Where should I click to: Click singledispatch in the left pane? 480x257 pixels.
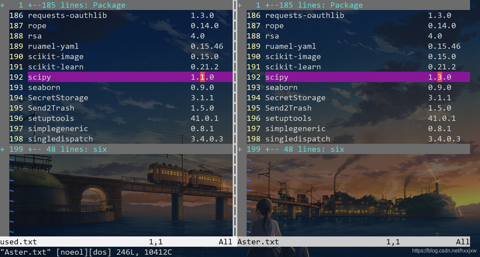[60, 139]
